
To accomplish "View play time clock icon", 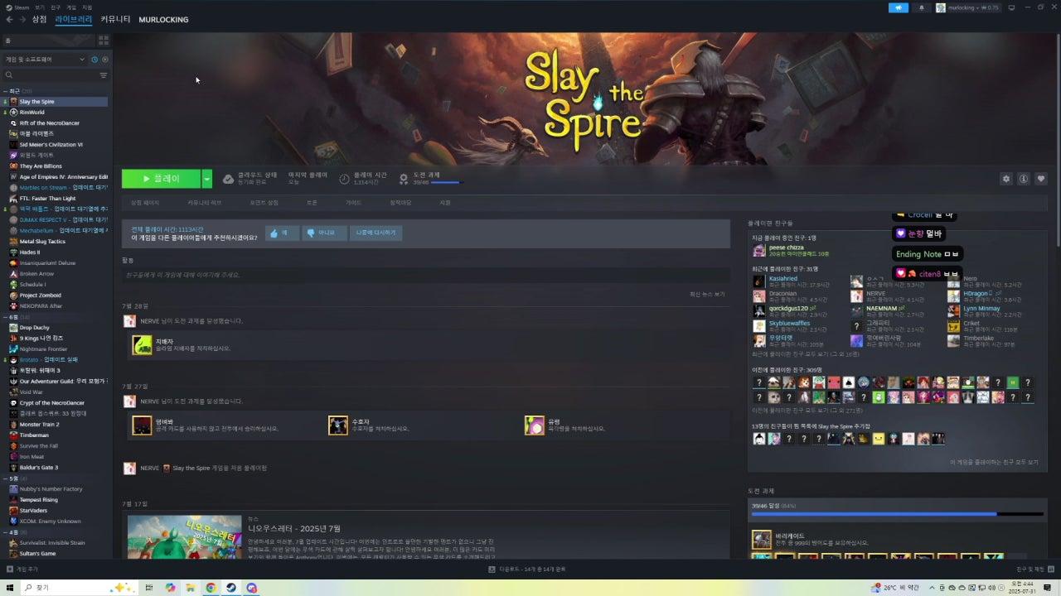I will (345, 179).
